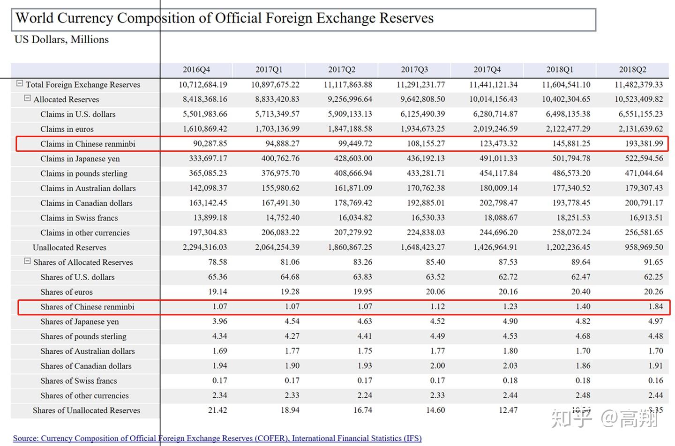Select the 2018Q2 column header
The height and width of the screenshot is (446, 675).
coord(632,70)
